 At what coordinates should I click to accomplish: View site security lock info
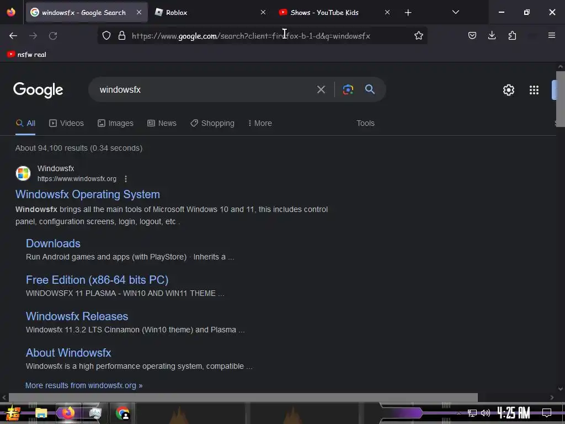tap(122, 35)
